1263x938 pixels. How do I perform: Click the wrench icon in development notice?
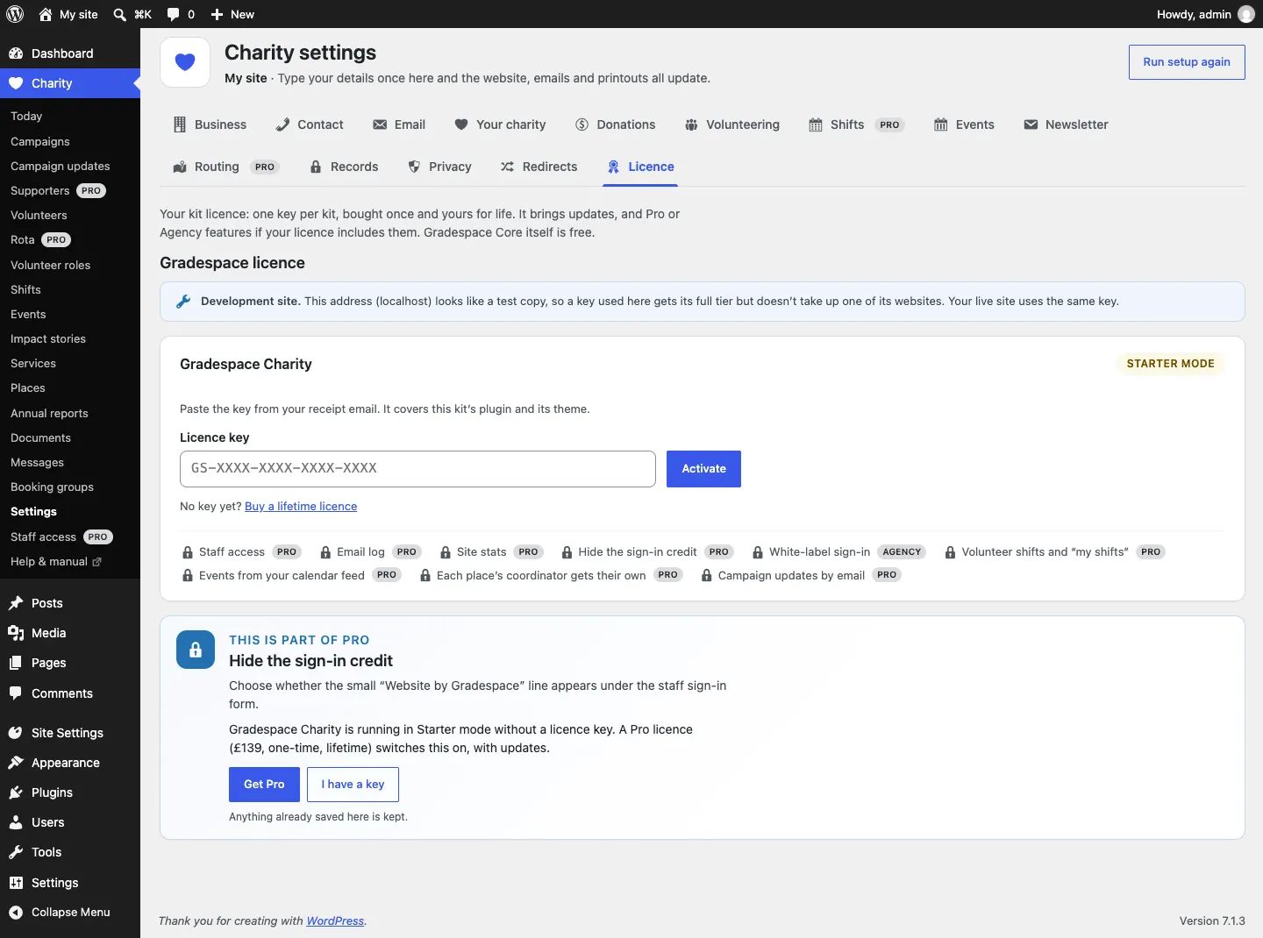pos(183,302)
